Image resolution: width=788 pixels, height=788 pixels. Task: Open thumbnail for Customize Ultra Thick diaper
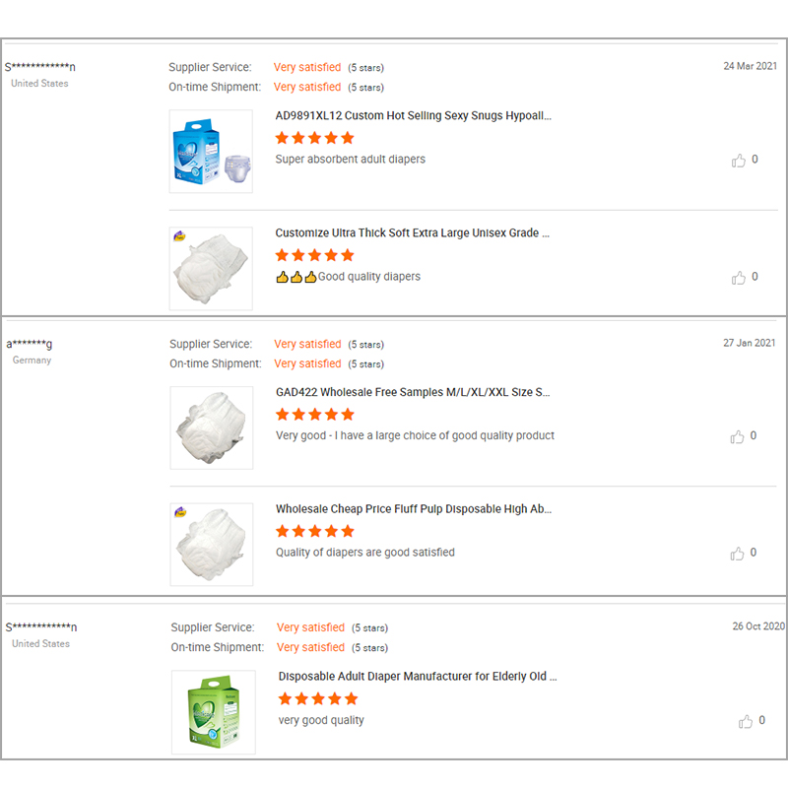point(211,269)
